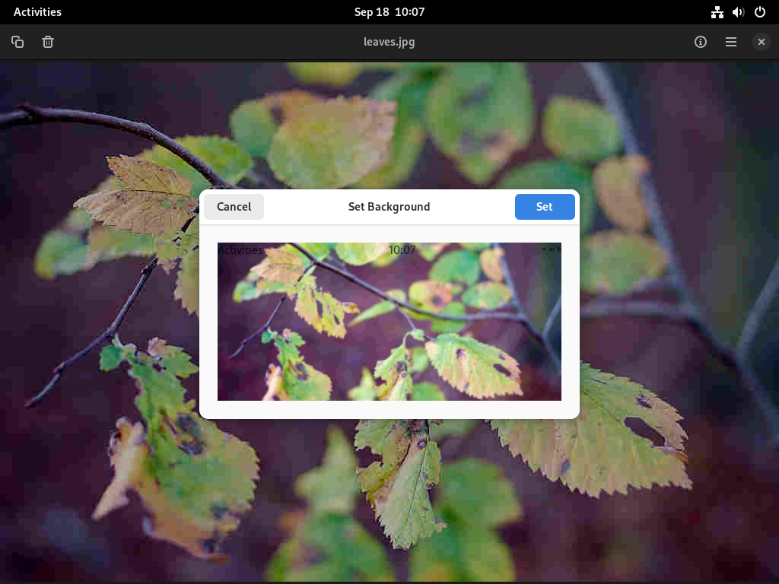
Task: Click the wallpaper preview thumbnail
Action: click(389, 322)
